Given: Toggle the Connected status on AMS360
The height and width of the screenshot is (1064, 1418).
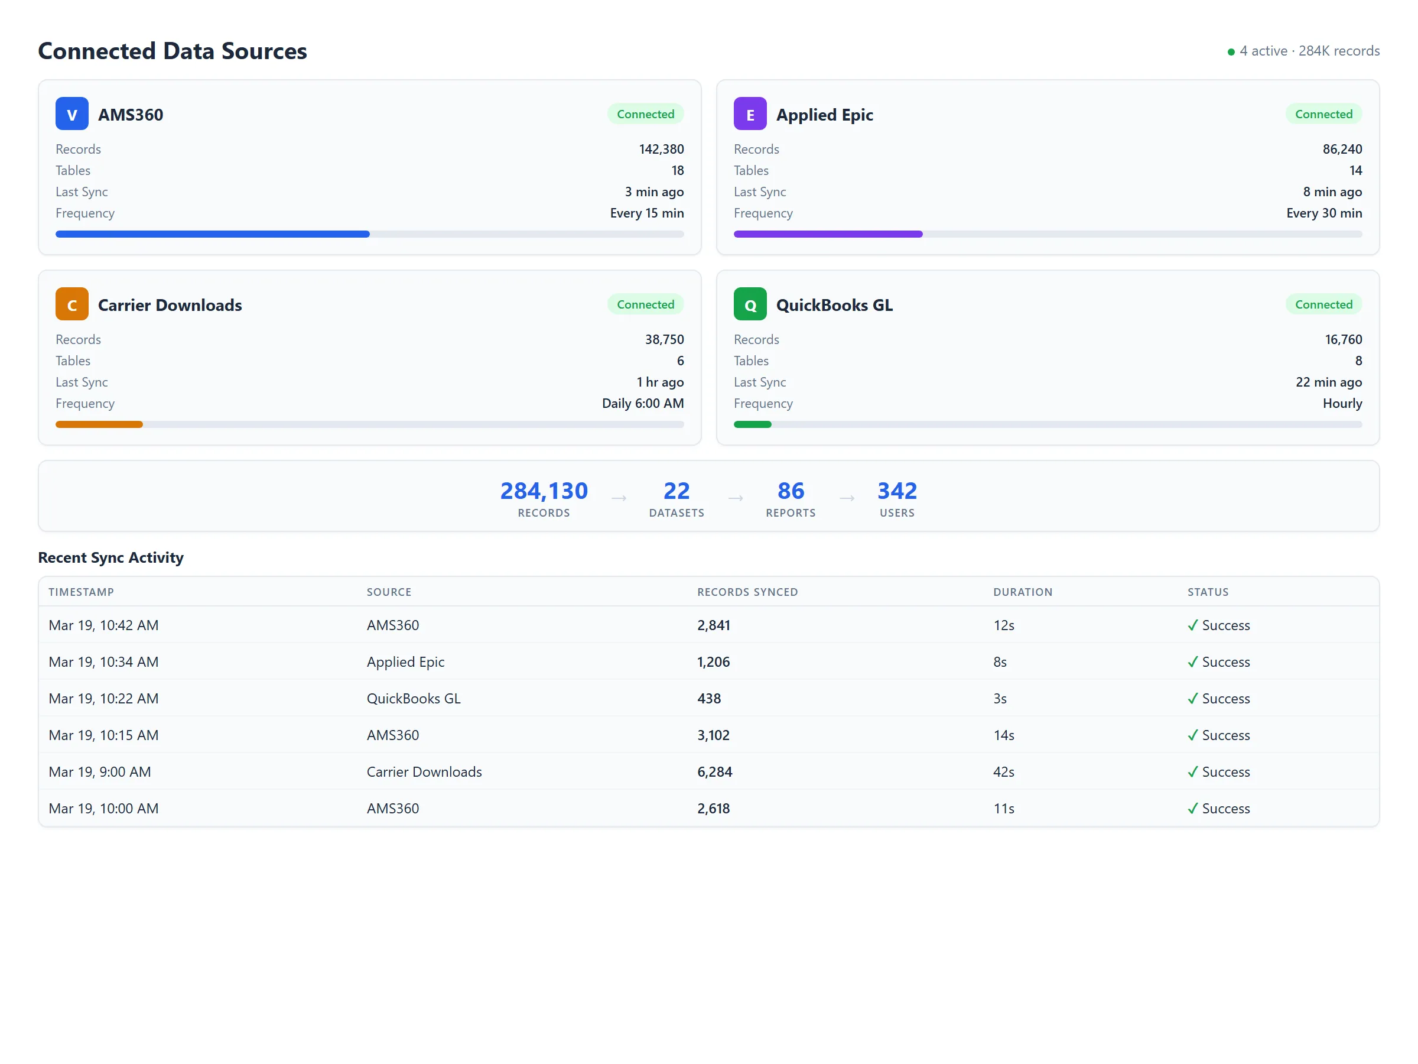Looking at the screenshot, I should click(x=646, y=113).
